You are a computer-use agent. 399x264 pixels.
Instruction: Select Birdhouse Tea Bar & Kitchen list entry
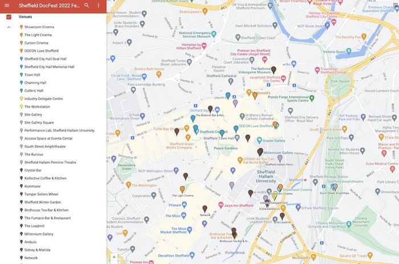[46, 210]
